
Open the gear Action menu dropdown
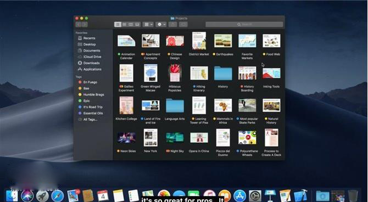click(x=161, y=24)
